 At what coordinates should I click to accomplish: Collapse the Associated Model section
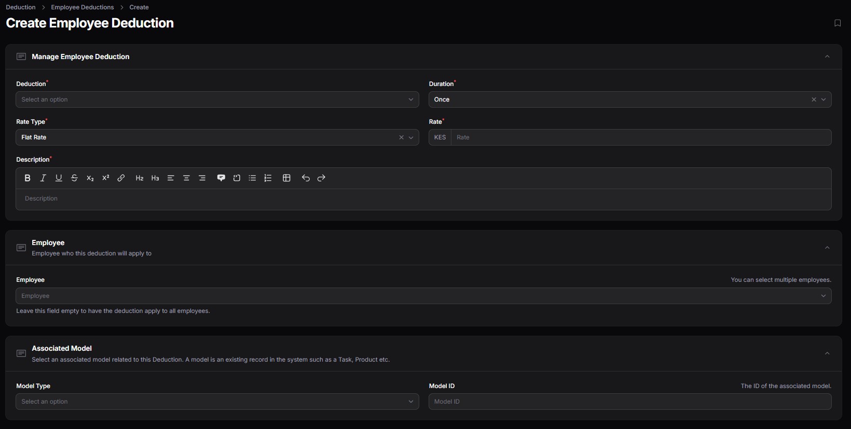(827, 353)
